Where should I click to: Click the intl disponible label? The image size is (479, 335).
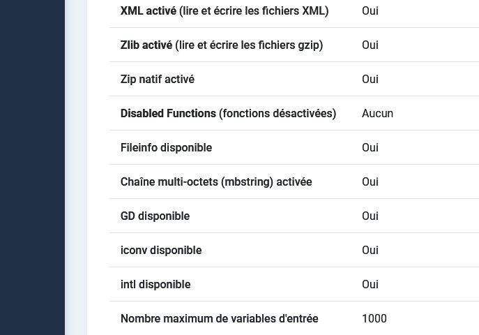155,285
